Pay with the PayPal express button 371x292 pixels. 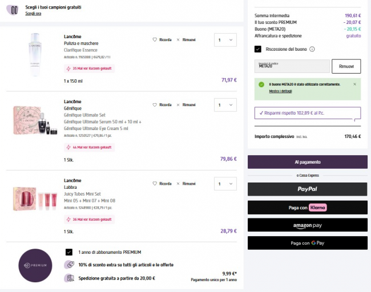click(x=307, y=189)
